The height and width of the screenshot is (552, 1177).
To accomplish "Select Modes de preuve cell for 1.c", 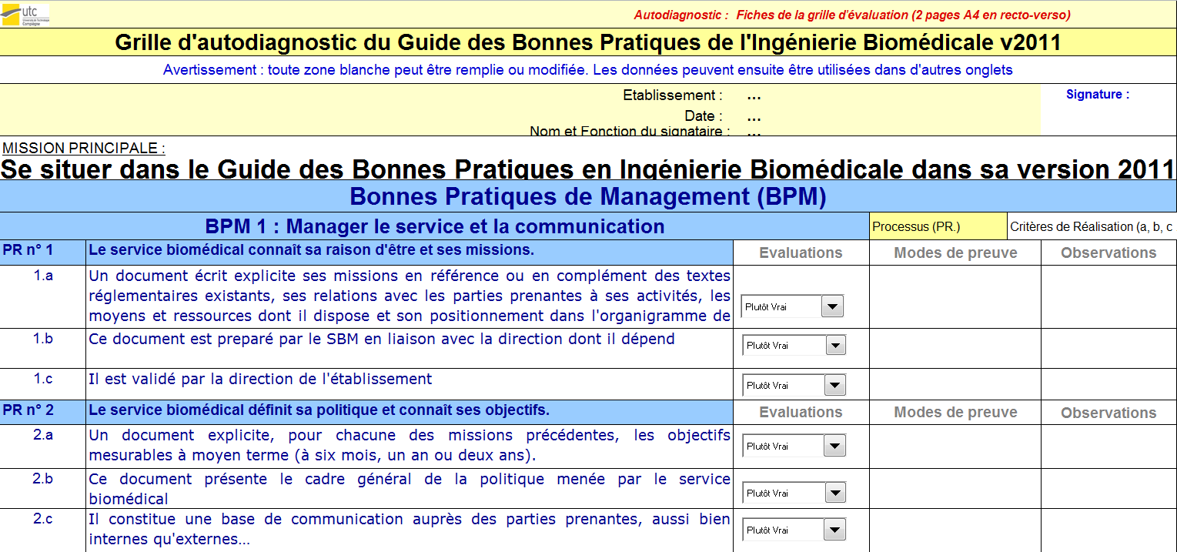I will (x=955, y=384).
